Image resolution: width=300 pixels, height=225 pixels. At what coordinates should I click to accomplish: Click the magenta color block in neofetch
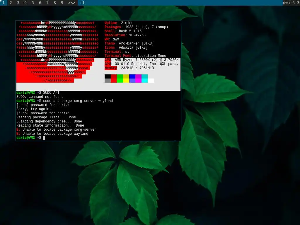[x=138, y=79]
